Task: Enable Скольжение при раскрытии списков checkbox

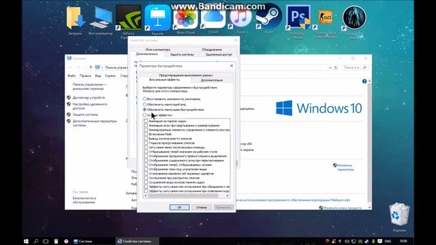Action: [x=146, y=178]
